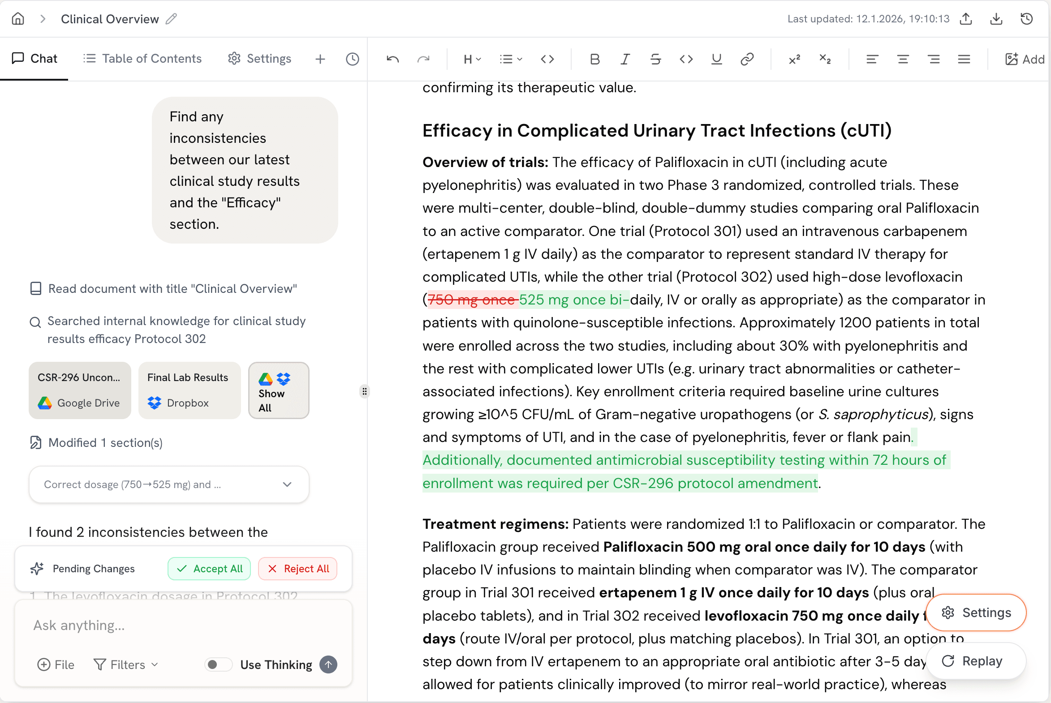This screenshot has height=703, width=1051.
Task: Underline the selected text
Action: [x=716, y=59]
